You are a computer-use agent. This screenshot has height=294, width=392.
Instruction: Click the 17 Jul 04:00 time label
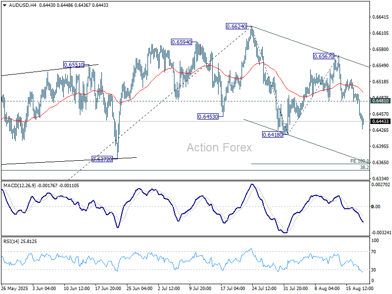pyautogui.click(x=233, y=288)
